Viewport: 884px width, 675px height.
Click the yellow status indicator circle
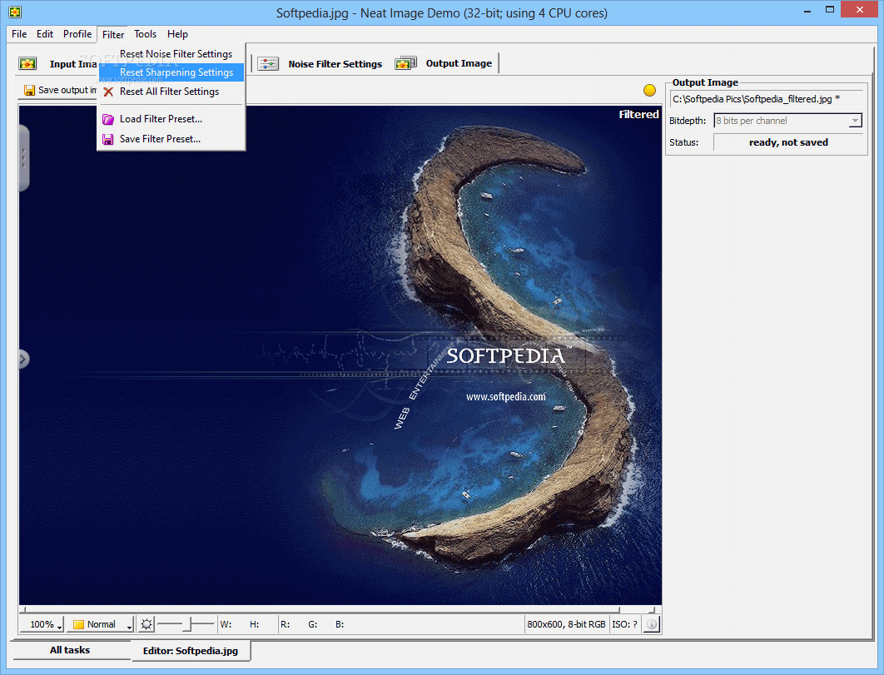[649, 90]
